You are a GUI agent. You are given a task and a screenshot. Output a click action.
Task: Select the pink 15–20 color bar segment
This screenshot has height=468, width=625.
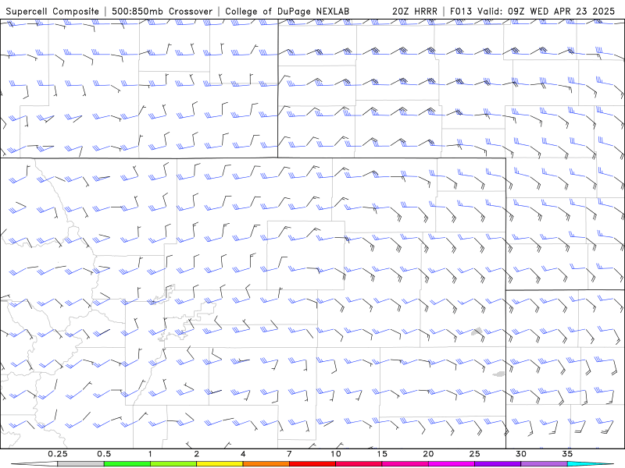pyautogui.click(x=405, y=464)
